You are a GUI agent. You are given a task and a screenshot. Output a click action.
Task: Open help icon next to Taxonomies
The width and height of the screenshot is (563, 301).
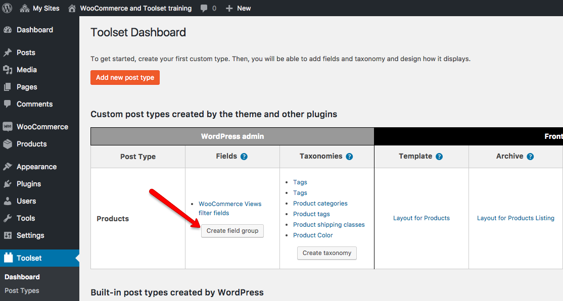[x=349, y=157]
